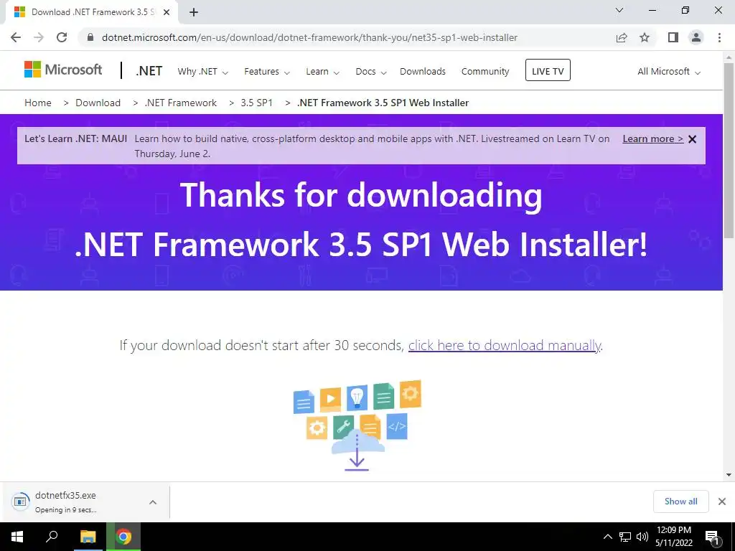This screenshot has height=551, width=735.
Task: Expand the Docs menu
Action: 371,72
